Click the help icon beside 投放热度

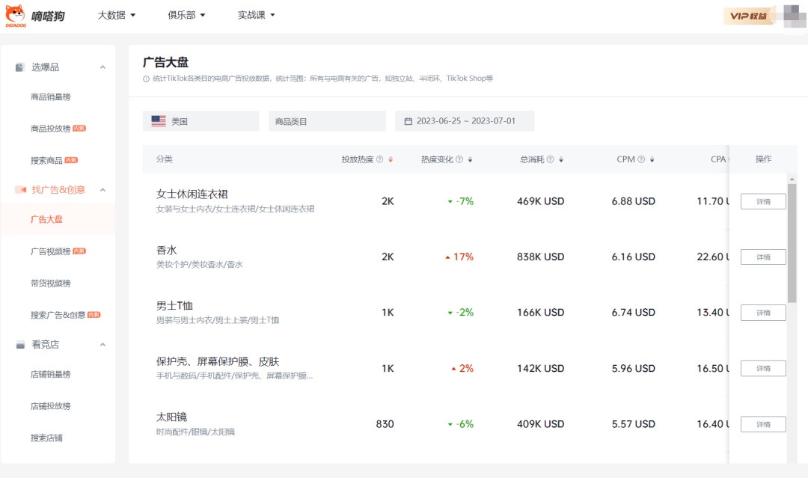point(379,159)
